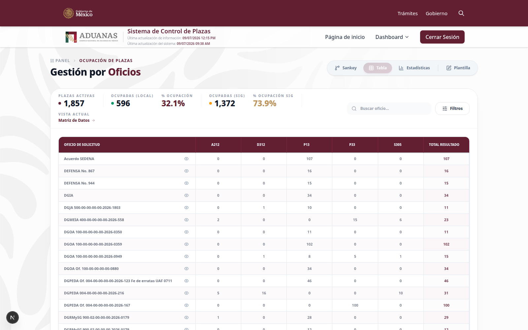Toggle eye icon for DEFENSA No. 867
The image size is (528, 330).
coord(186,171)
